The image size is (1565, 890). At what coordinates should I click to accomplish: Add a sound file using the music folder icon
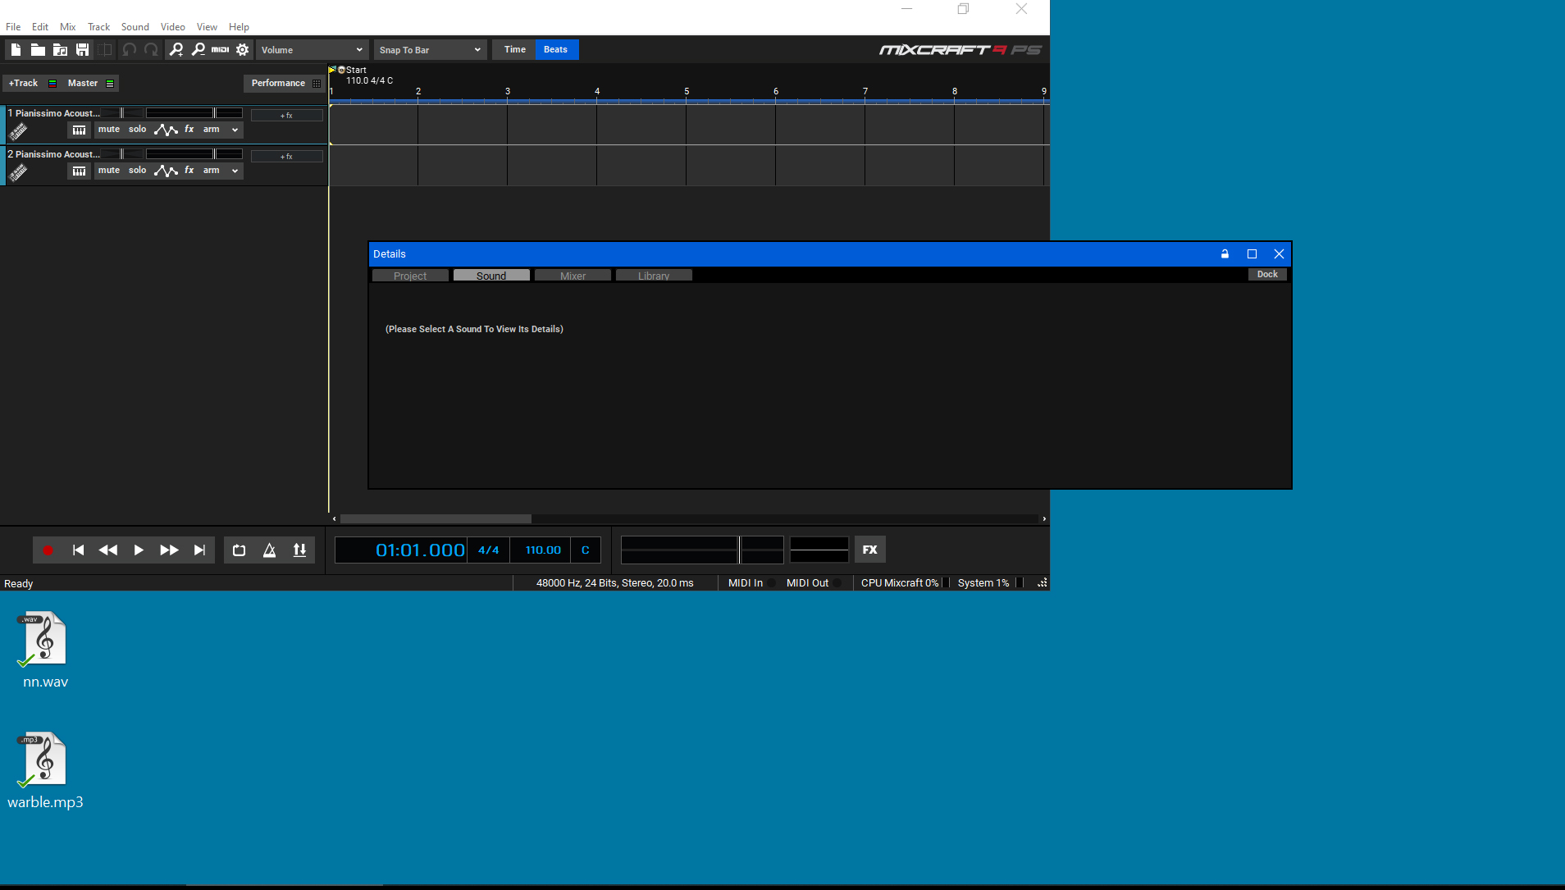[60, 50]
